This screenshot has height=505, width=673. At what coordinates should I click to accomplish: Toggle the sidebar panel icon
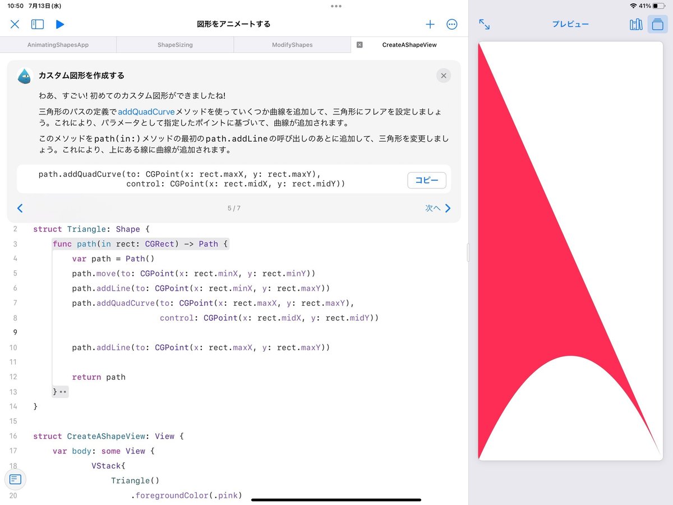pyautogui.click(x=38, y=24)
